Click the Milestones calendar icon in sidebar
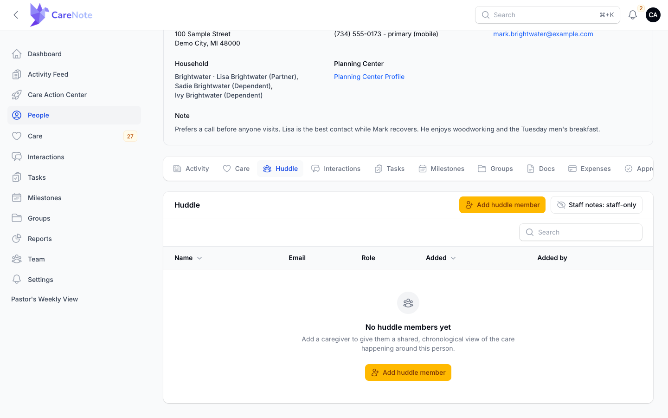Viewport: 668px width, 418px height. (x=17, y=198)
